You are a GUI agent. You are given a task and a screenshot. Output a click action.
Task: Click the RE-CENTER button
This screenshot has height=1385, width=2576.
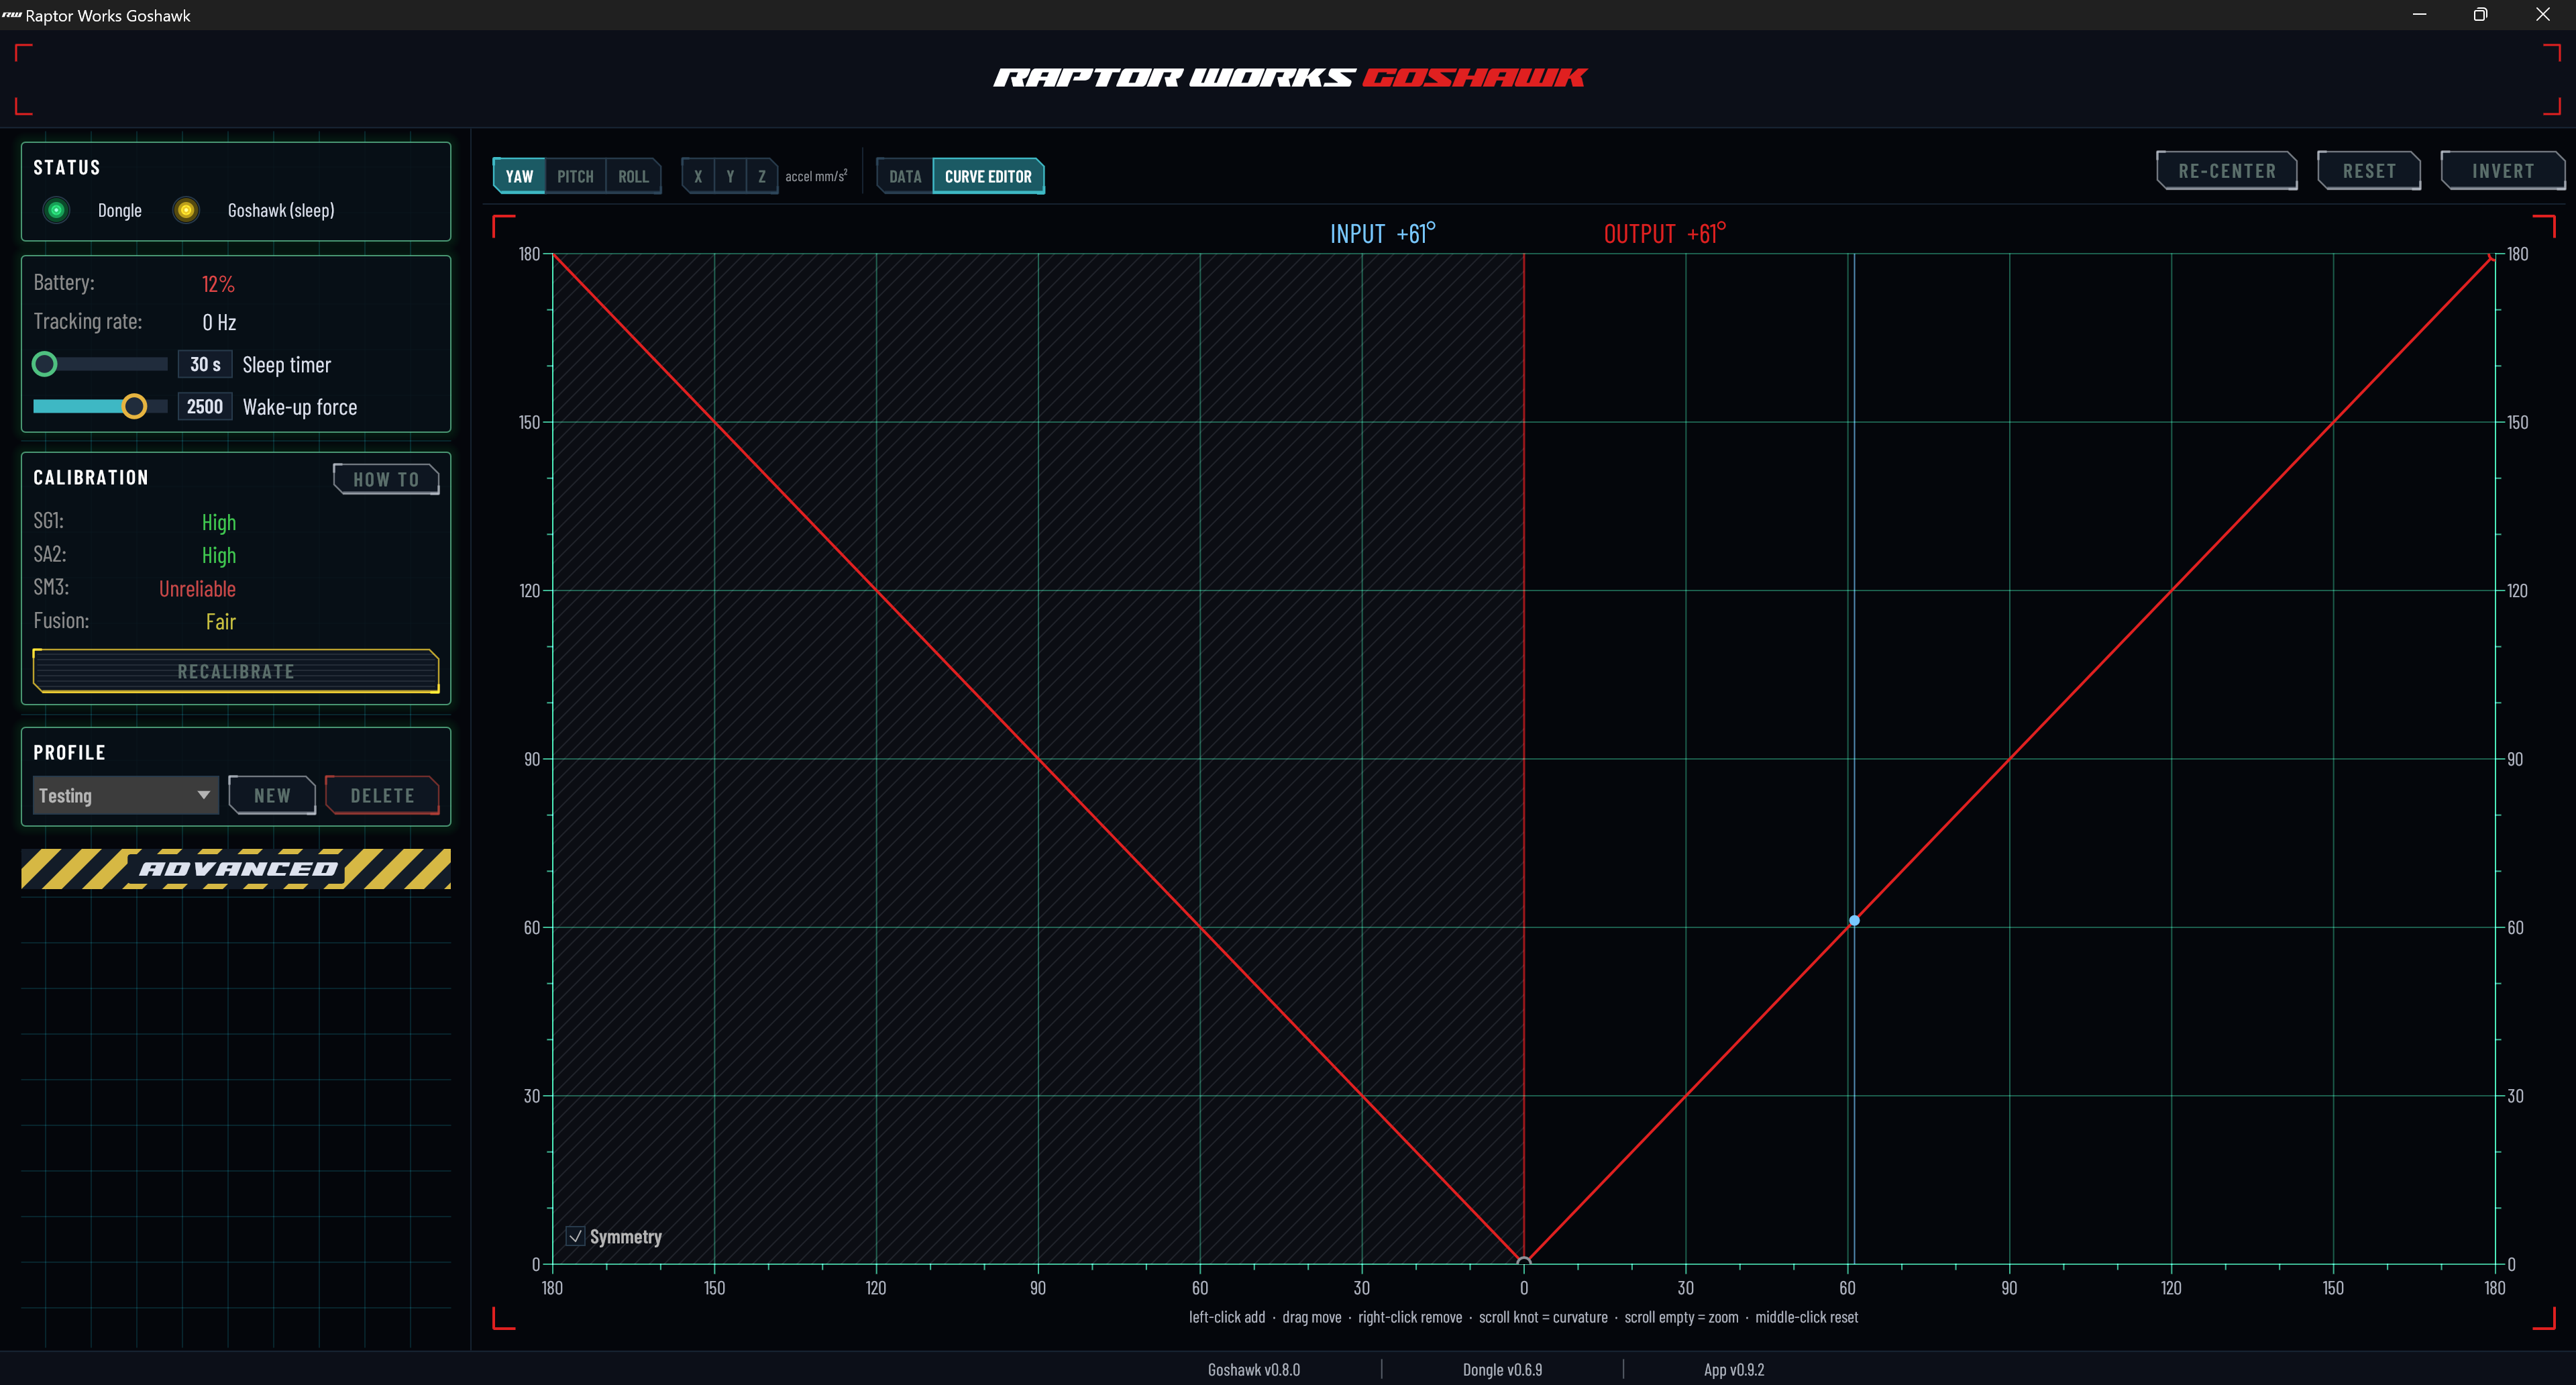(2227, 171)
